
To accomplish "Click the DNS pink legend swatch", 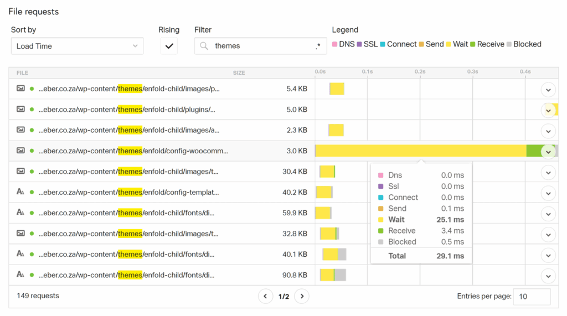I will tap(335, 44).
